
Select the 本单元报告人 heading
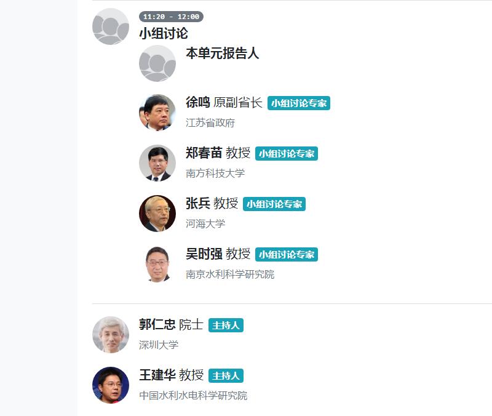tap(223, 54)
